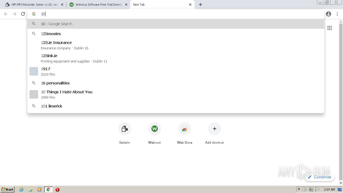Viewport: 343px width, 193px height.
Task: Select 10 Things I Hate About You suggestion
Action: [176, 94]
